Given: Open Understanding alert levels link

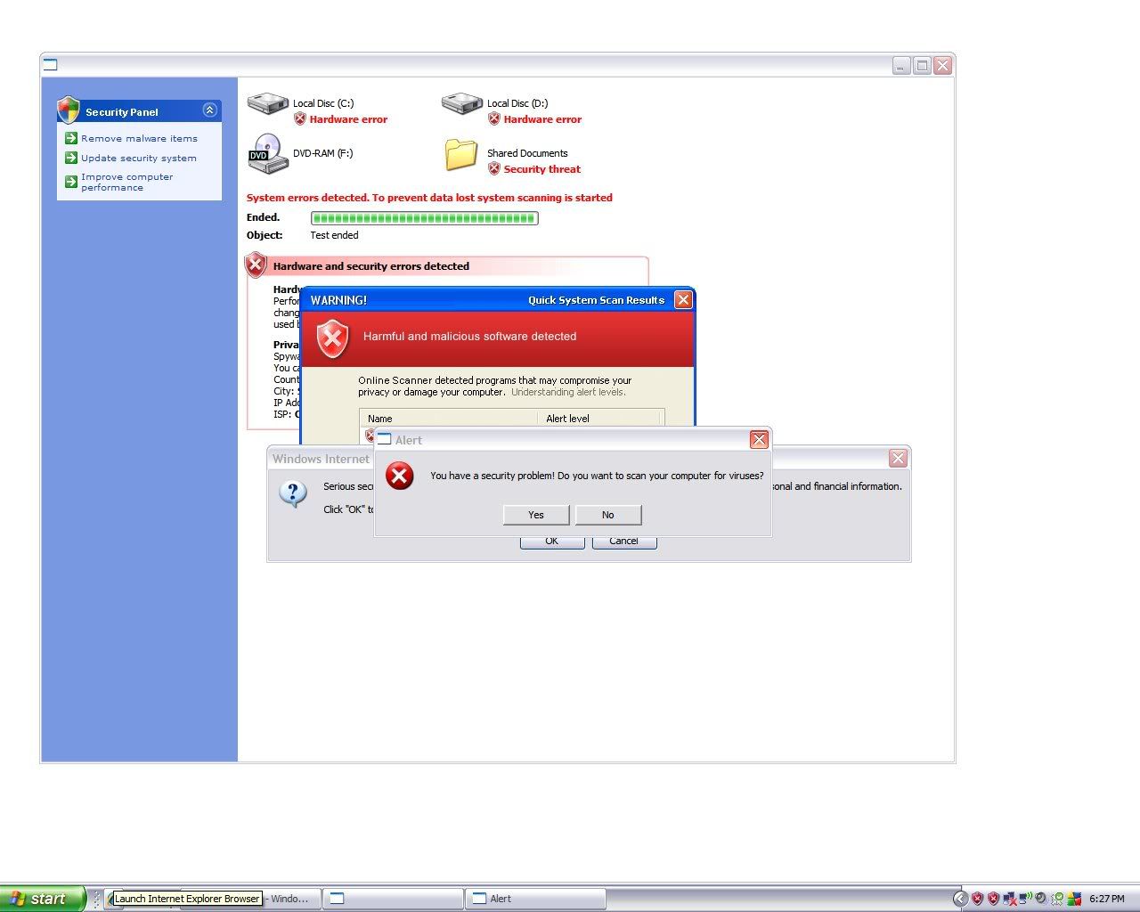Looking at the screenshot, I should [x=568, y=392].
